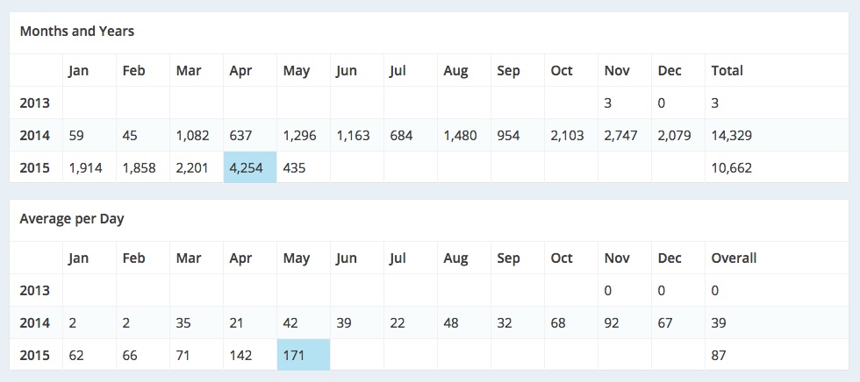Viewport: 860px width, 382px height.
Task: Click the 435 value for May 2015
Action: tap(295, 168)
